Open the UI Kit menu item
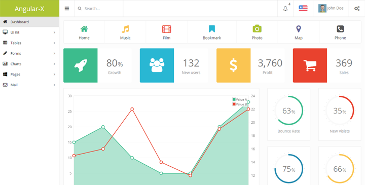365x185 pixels. click(29, 32)
